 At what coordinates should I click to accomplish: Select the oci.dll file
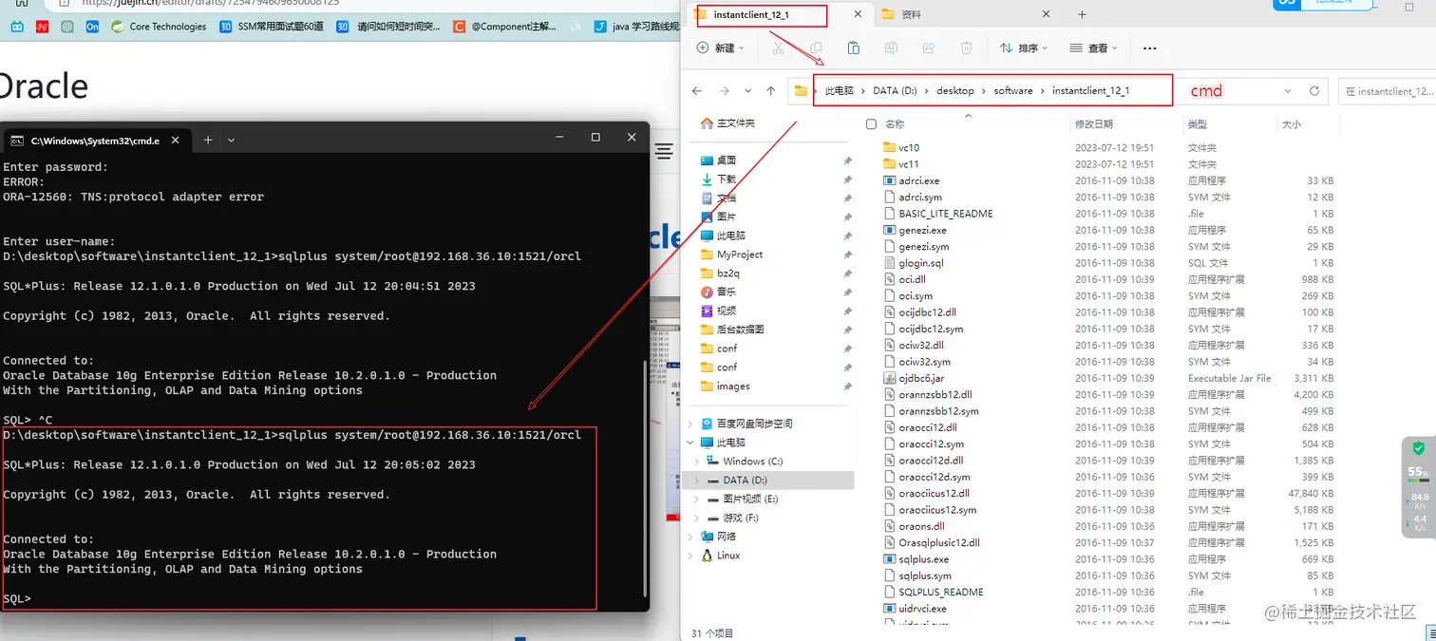[x=911, y=279]
